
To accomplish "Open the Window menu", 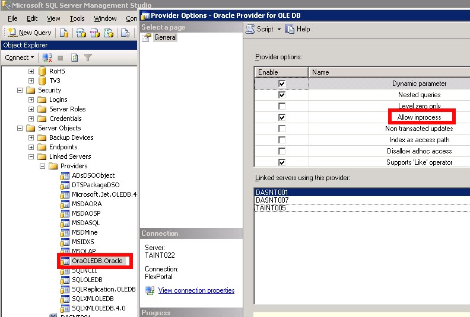I will tap(105, 18).
